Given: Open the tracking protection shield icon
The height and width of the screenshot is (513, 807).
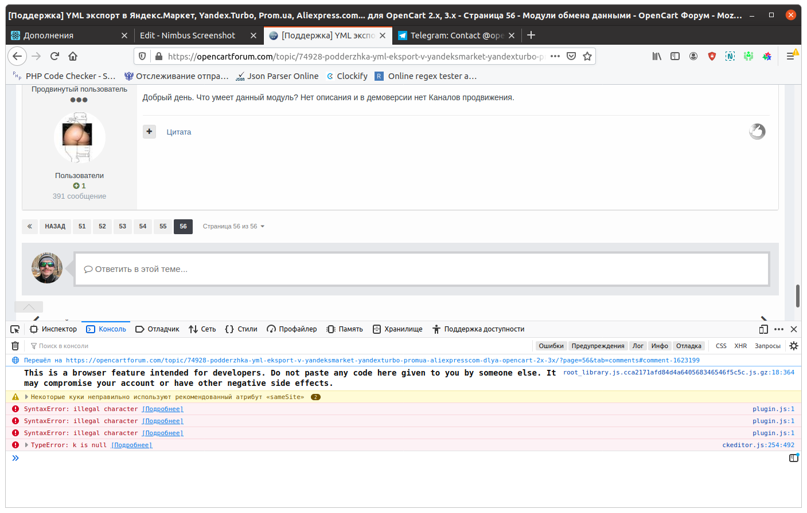Looking at the screenshot, I should click(142, 56).
